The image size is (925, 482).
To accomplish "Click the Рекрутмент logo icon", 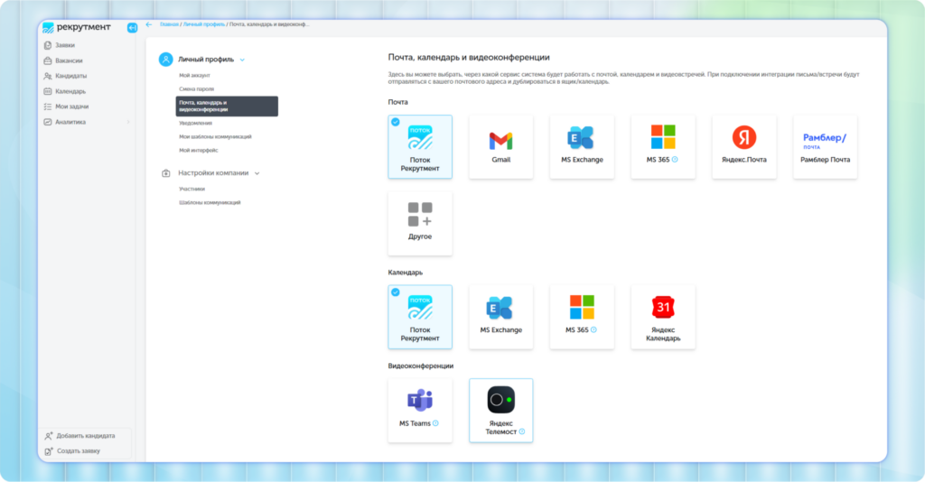I will click(x=49, y=28).
